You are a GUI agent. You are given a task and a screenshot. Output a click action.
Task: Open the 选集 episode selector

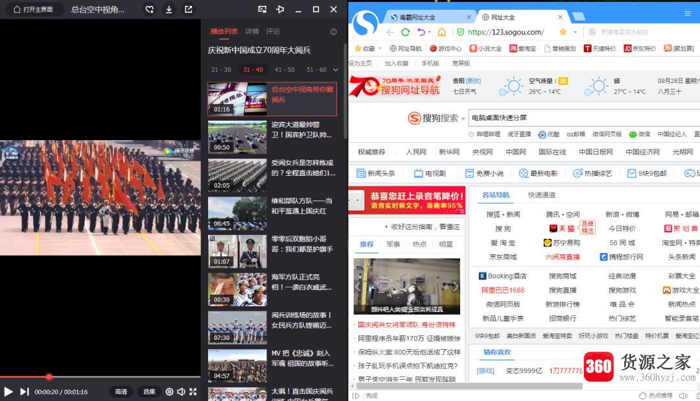pyautogui.click(x=149, y=392)
